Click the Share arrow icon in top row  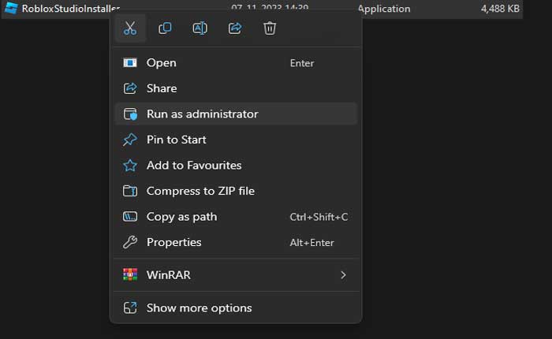tap(235, 28)
